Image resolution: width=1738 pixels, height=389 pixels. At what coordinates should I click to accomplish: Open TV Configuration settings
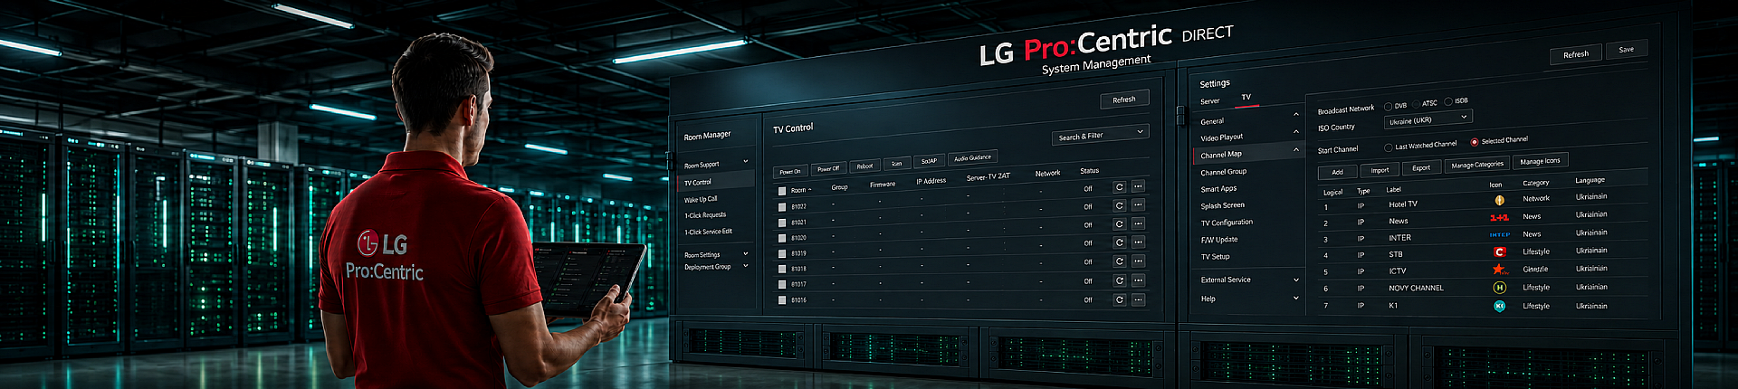[x=1227, y=223]
